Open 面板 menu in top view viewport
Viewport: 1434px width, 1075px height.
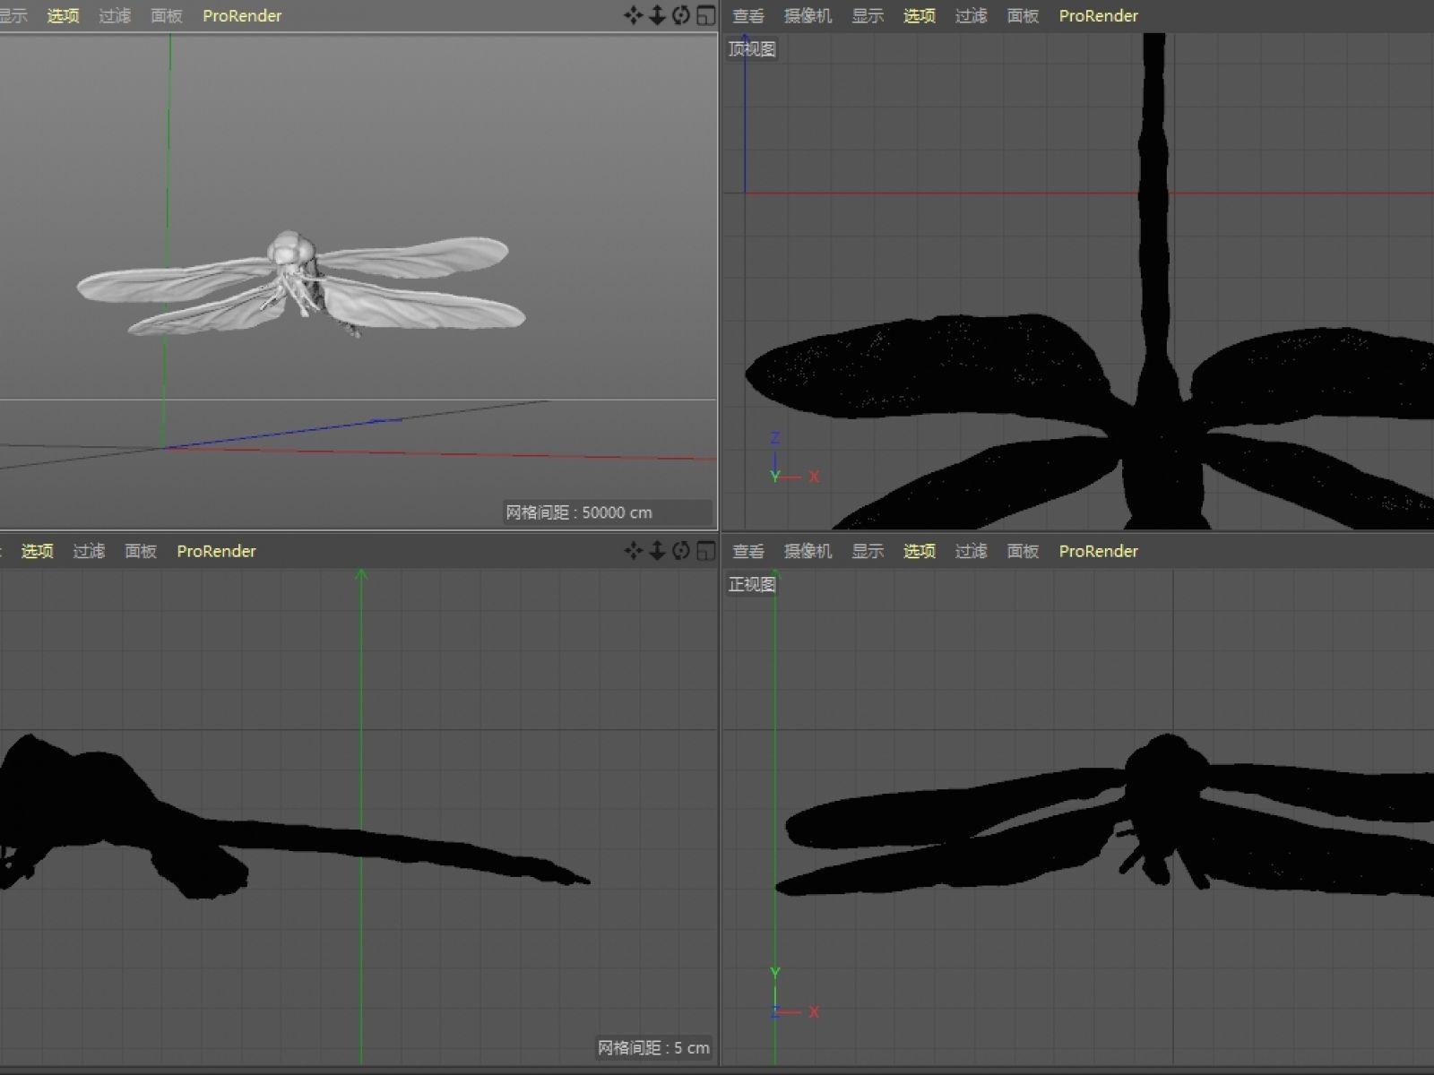(1023, 15)
